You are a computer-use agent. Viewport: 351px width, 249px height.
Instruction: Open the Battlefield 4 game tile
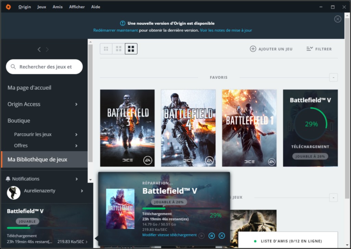pyautogui.click(x=188, y=128)
